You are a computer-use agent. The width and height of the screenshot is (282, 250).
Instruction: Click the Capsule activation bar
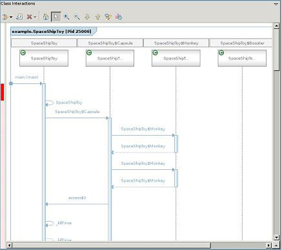110,179
